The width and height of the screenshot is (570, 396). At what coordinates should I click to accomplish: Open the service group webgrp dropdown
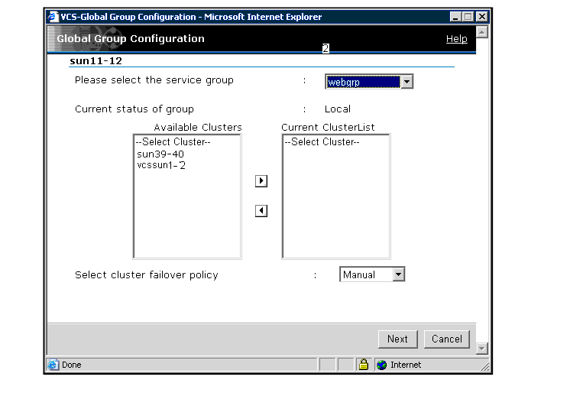(406, 82)
